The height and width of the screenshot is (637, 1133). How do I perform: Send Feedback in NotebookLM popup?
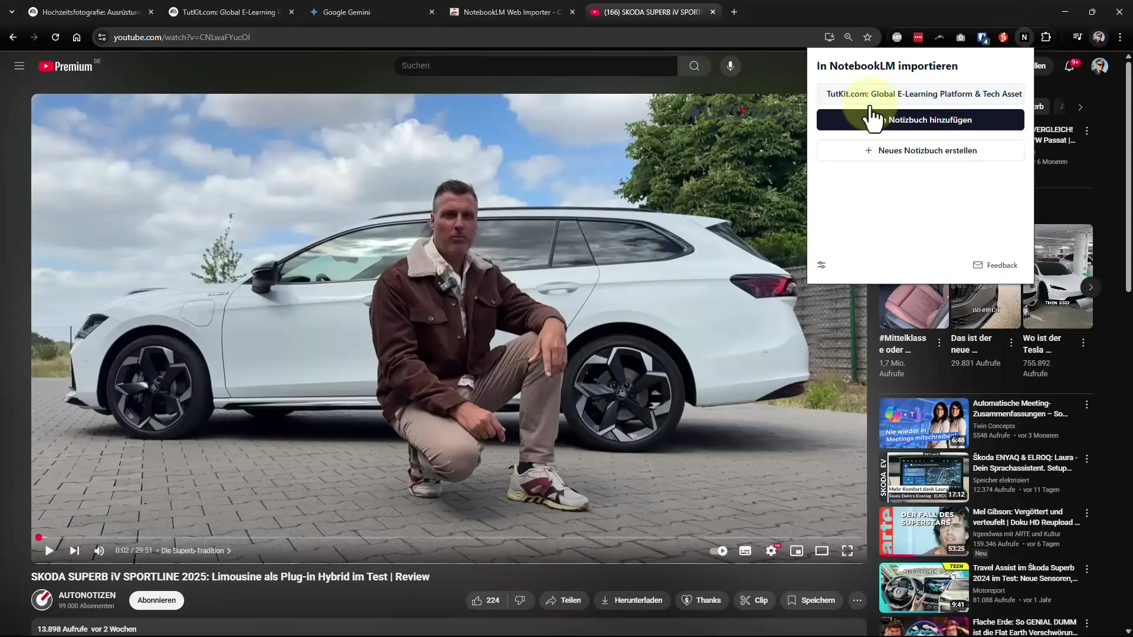pos(995,265)
